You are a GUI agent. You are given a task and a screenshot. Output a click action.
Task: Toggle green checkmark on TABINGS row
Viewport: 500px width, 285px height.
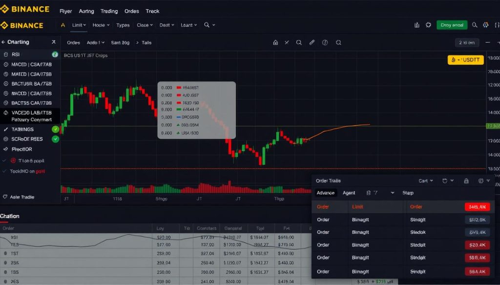click(x=56, y=129)
